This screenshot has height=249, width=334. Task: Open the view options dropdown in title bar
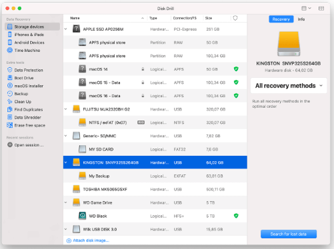click(x=306, y=9)
